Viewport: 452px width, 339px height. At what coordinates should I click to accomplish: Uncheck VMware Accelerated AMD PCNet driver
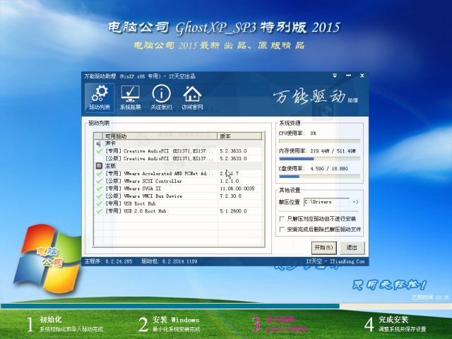[x=99, y=173]
